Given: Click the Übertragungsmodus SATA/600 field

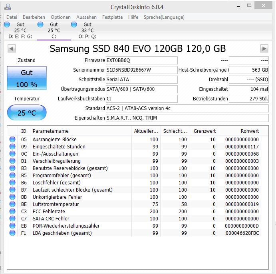Looking at the screenshot, I should [142, 89].
